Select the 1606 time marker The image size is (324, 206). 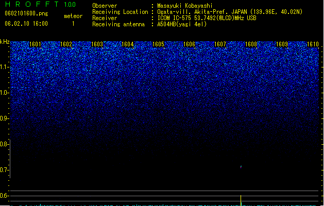(x=189, y=44)
